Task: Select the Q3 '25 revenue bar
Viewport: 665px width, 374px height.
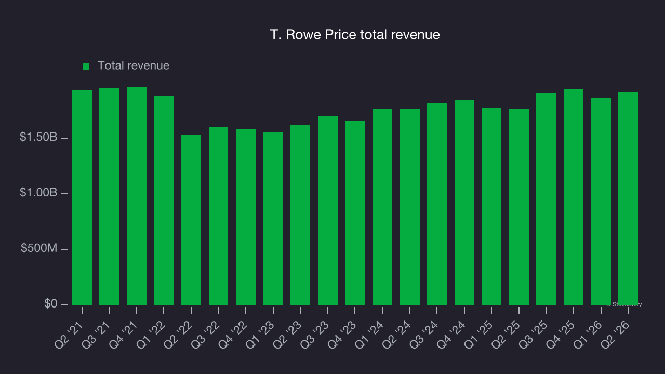Action: pyautogui.click(x=546, y=199)
